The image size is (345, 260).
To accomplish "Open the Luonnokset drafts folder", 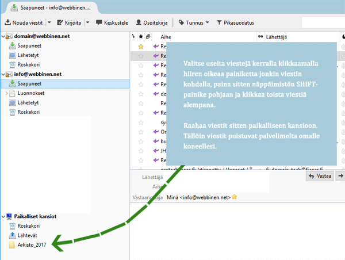I will pos(31,93).
